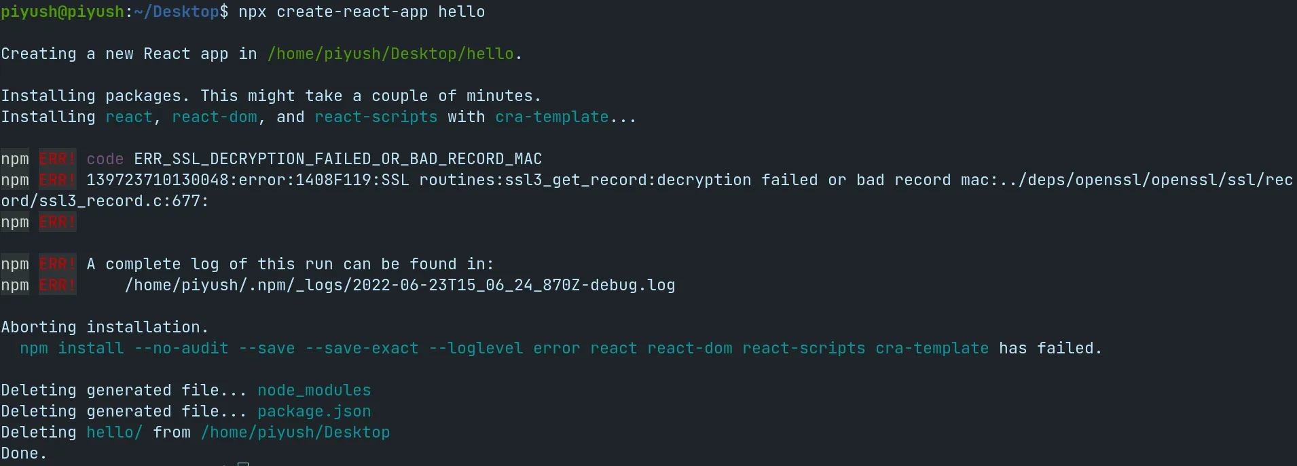This screenshot has height=466, width=1297.
Task: Click the 'has failed.' text
Action: tap(1051, 348)
